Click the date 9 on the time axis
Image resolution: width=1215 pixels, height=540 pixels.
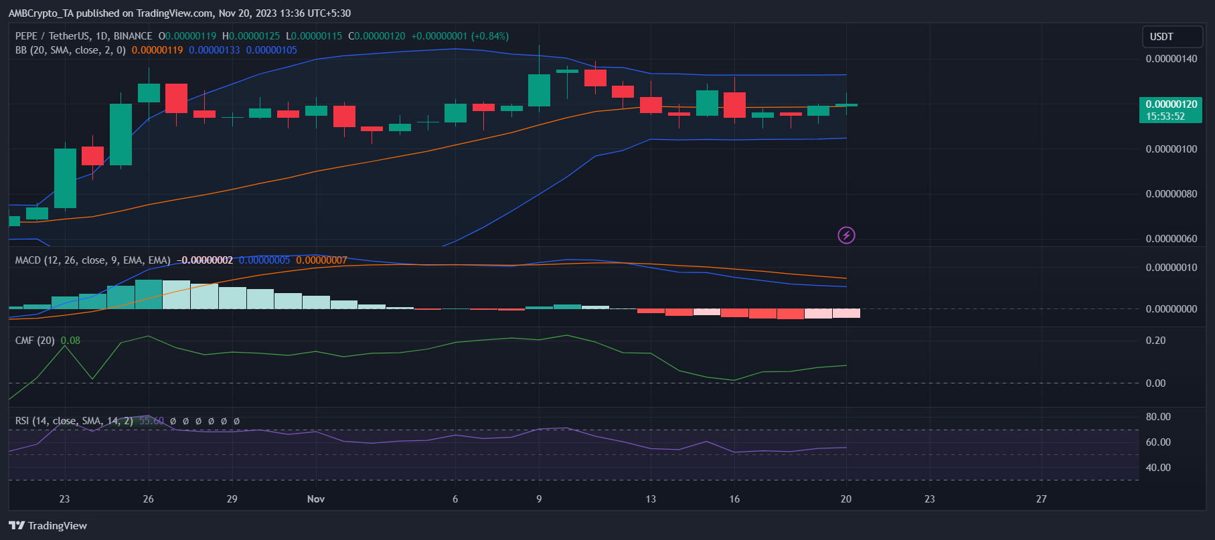pyautogui.click(x=539, y=499)
